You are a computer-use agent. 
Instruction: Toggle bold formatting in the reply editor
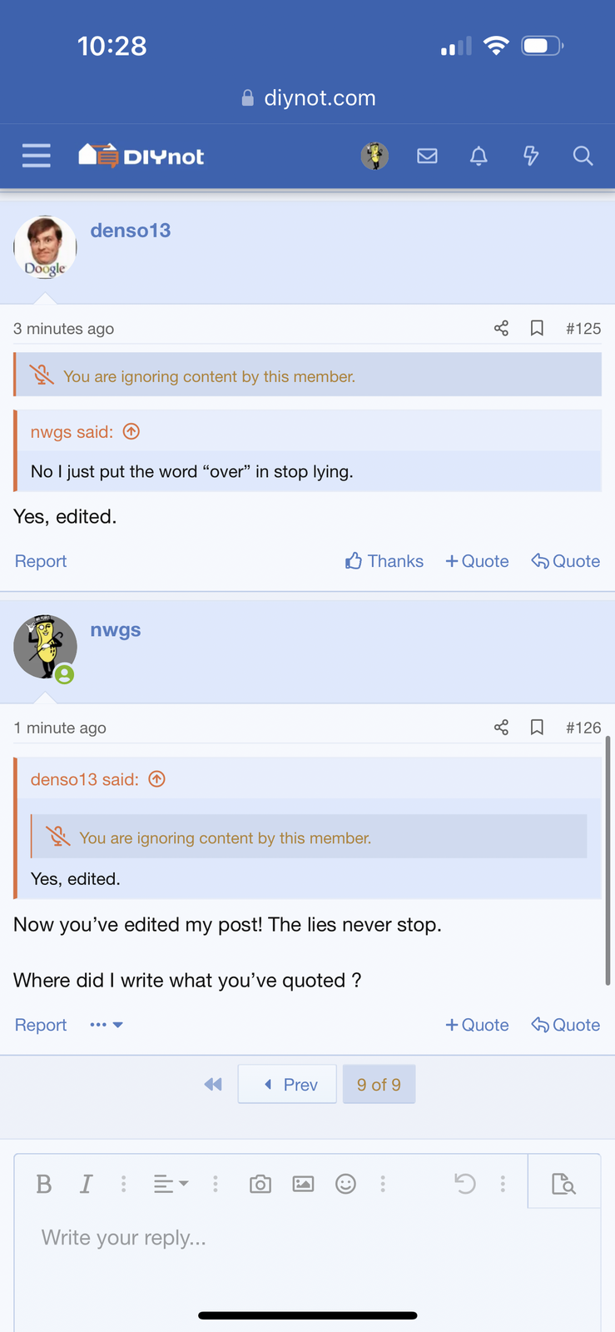[45, 1183]
